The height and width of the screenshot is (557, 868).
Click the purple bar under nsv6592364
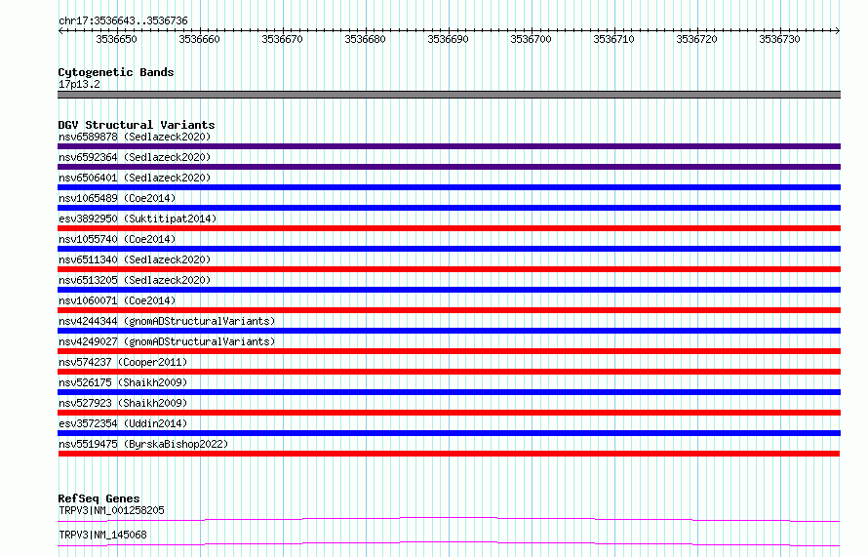pos(449,167)
